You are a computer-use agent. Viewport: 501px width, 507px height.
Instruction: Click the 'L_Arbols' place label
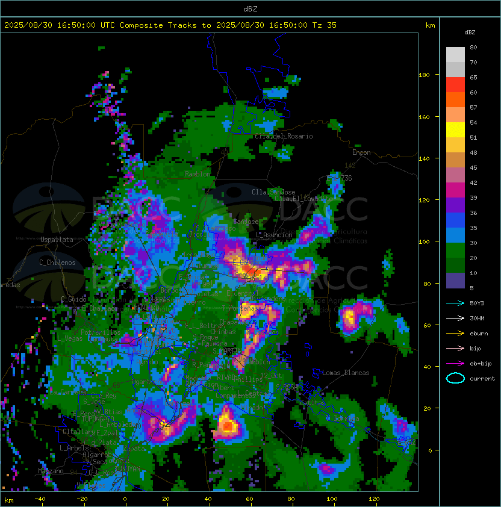point(74,448)
